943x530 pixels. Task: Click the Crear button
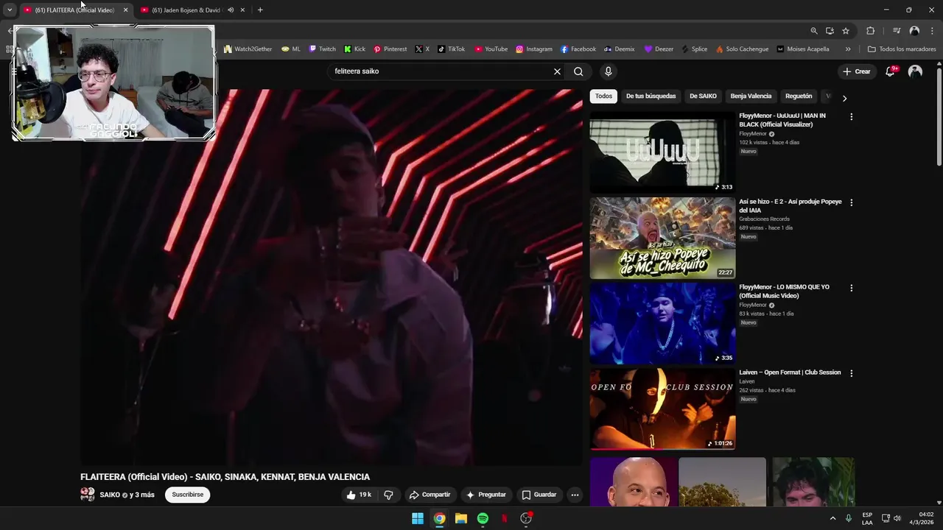857,71
